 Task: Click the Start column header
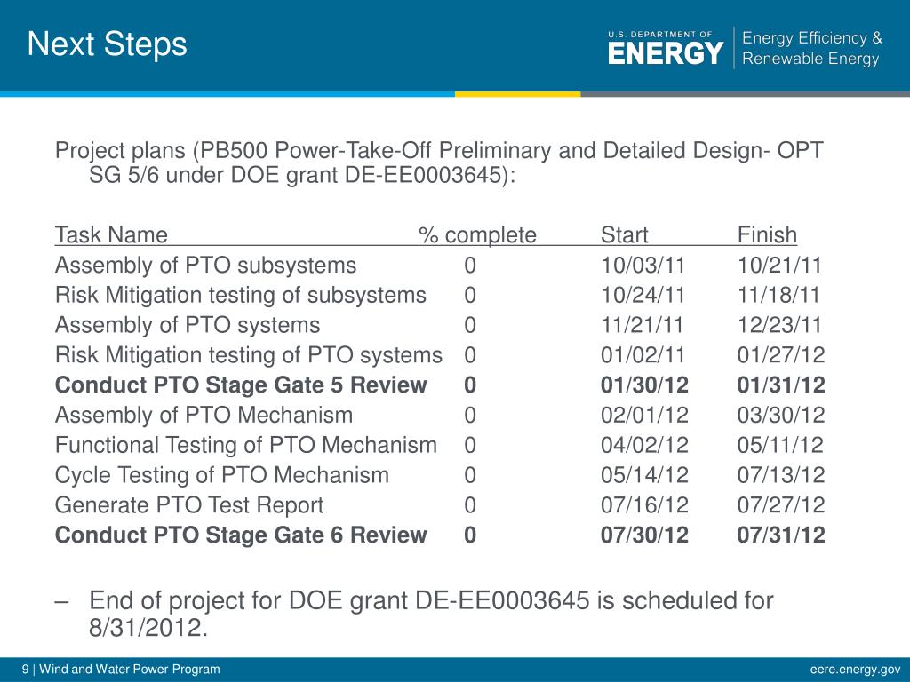[624, 234]
